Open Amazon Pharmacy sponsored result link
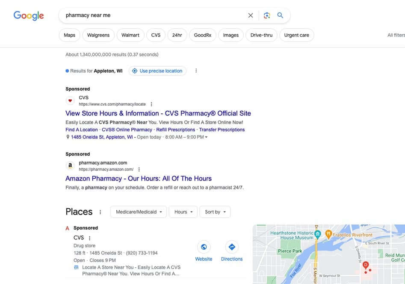Screen dimensions: 405x284 click(139, 178)
